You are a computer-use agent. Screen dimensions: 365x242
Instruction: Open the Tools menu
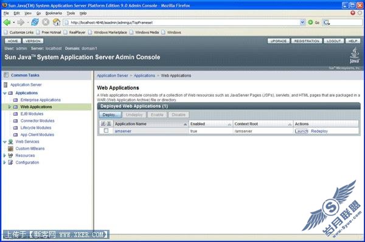click(x=71, y=13)
